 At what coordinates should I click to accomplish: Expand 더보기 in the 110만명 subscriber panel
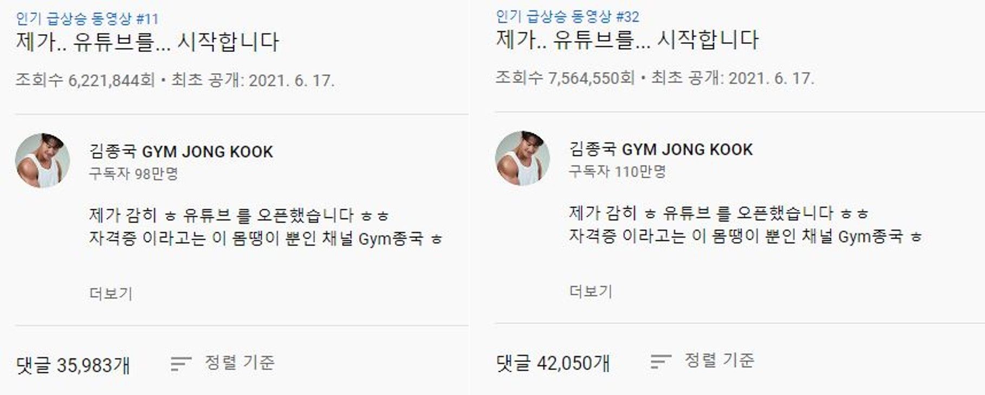pos(591,292)
